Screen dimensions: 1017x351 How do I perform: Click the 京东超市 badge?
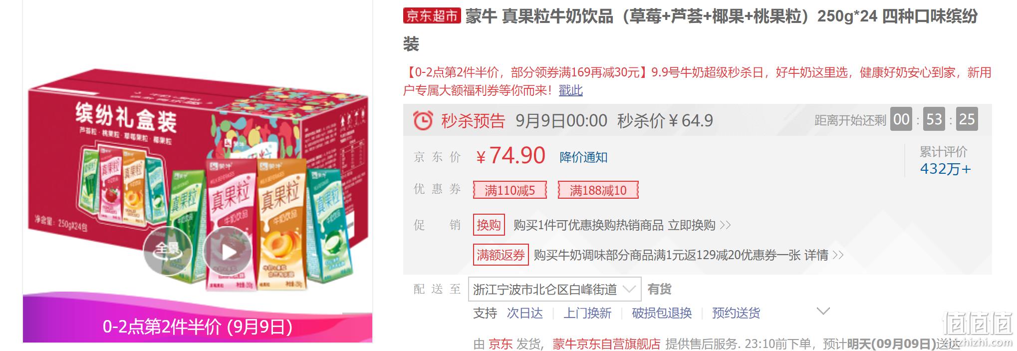click(x=432, y=16)
